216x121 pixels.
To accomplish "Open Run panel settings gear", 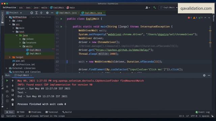I will [204, 75].
